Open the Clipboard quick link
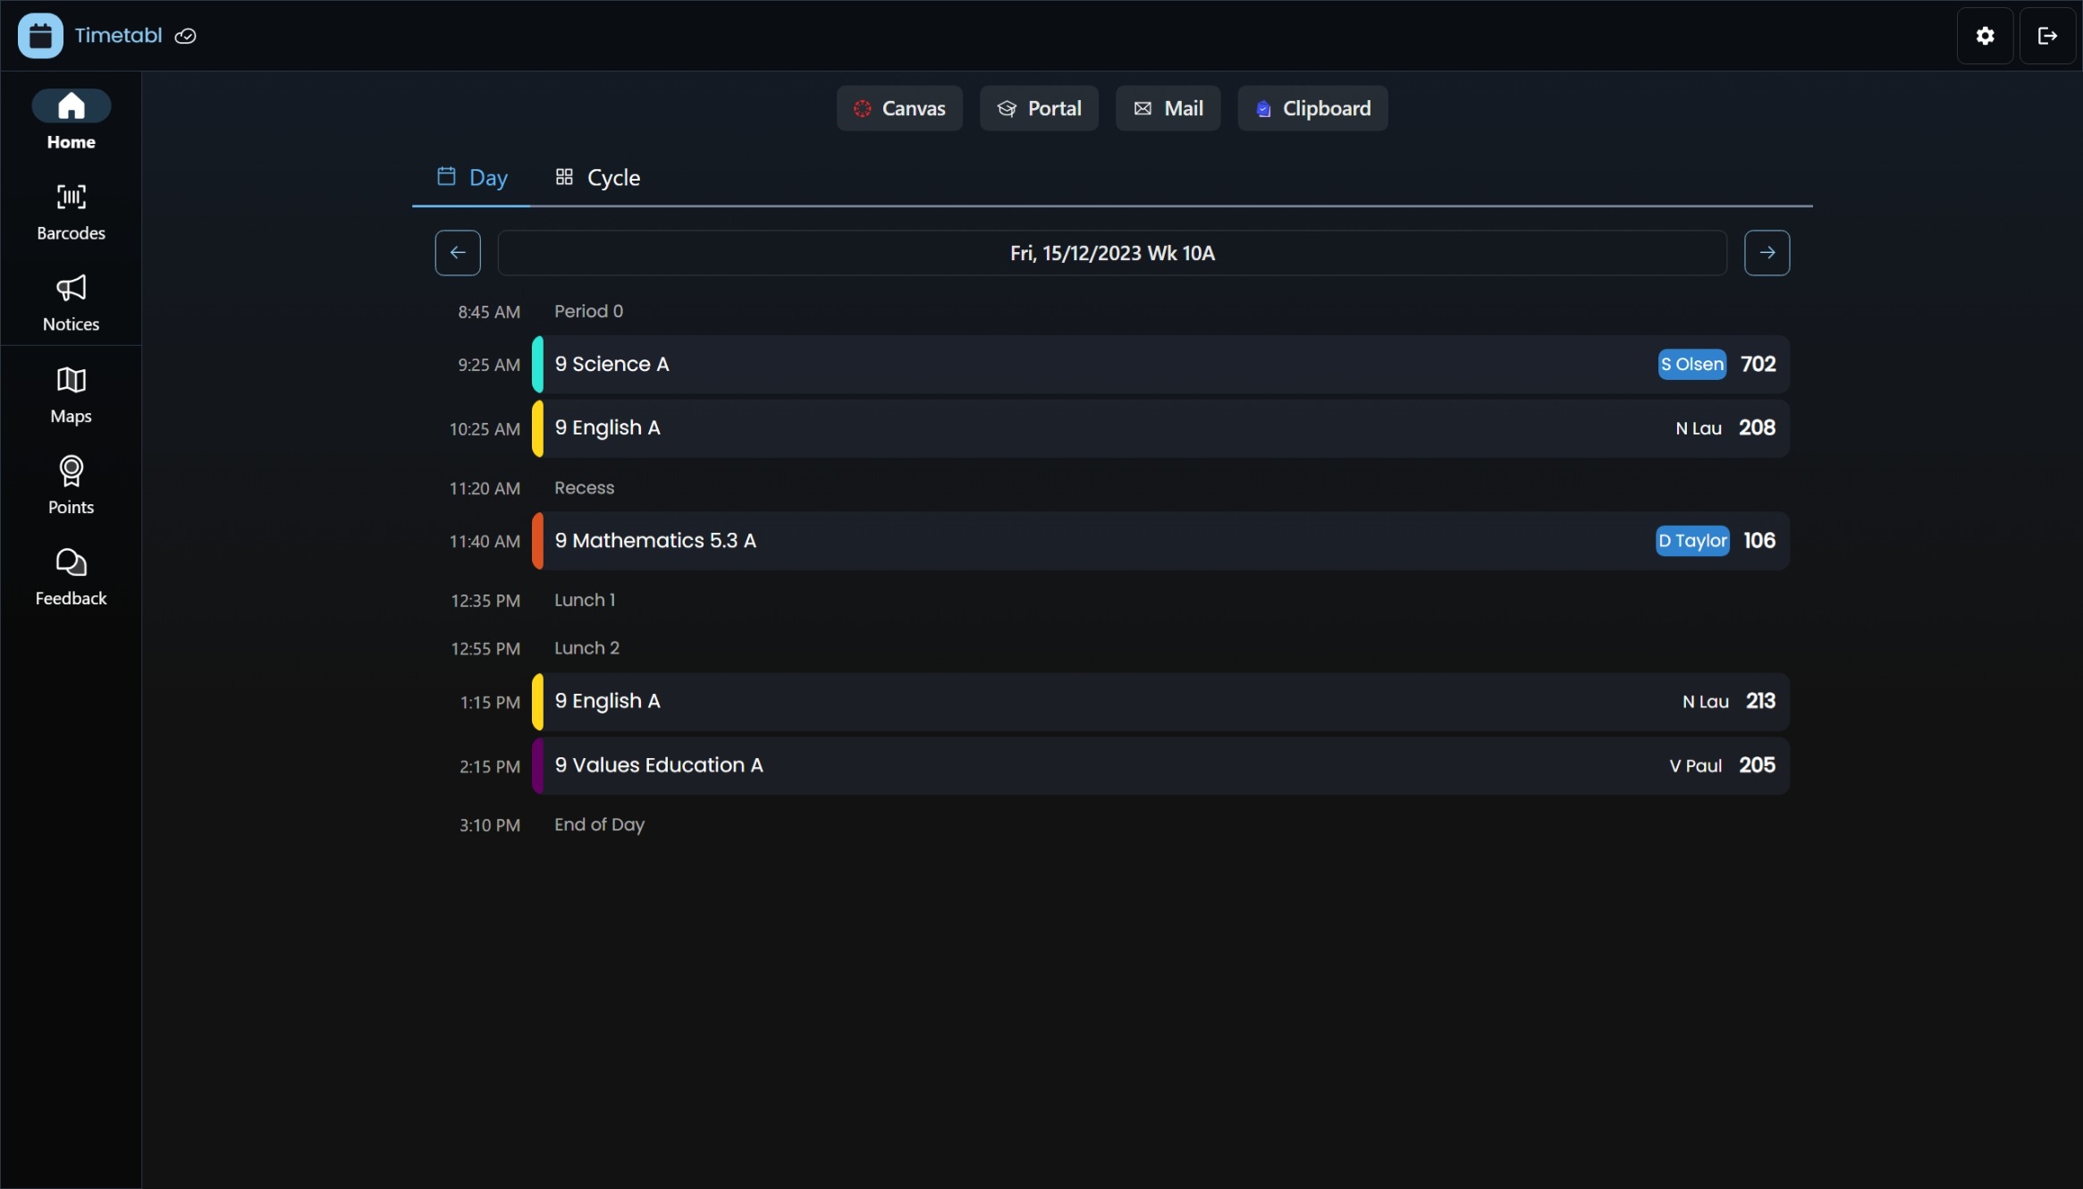This screenshot has height=1189, width=2083. click(x=1312, y=107)
